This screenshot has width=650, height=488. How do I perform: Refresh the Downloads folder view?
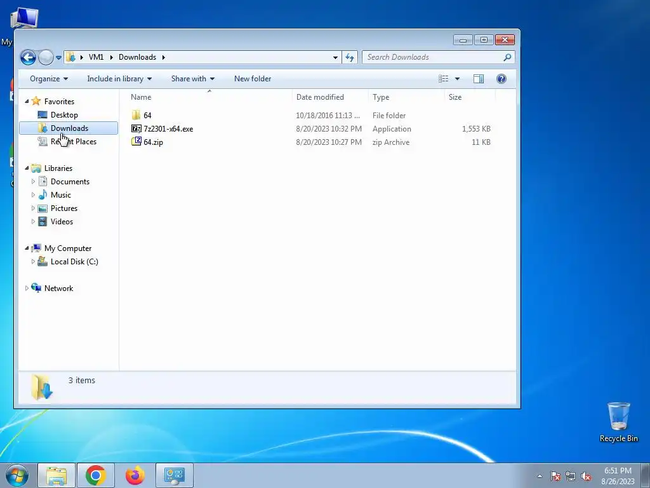click(350, 58)
